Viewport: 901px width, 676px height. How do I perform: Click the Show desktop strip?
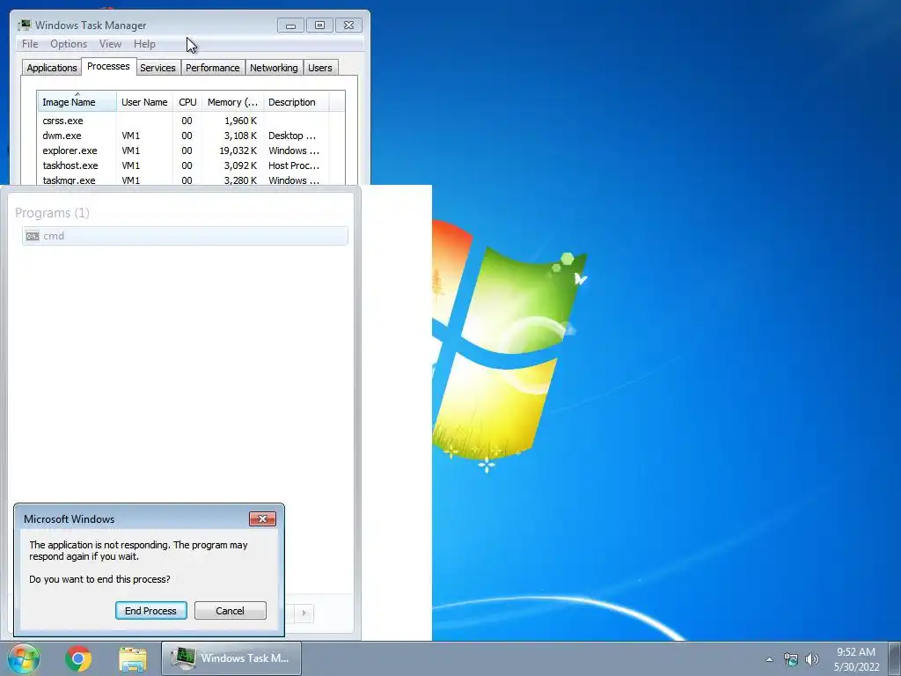coord(895,658)
